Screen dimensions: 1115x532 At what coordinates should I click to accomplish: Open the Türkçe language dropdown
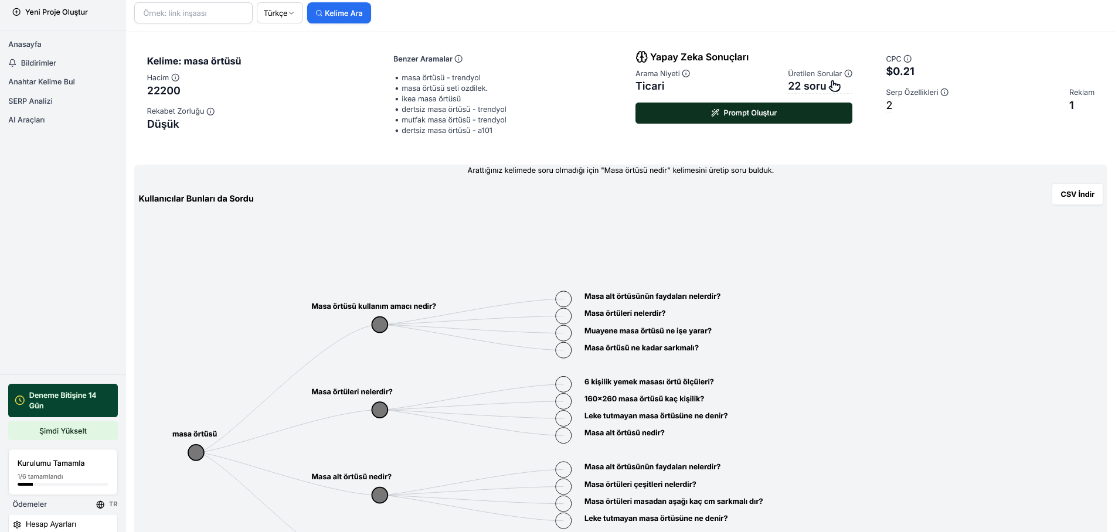point(280,12)
